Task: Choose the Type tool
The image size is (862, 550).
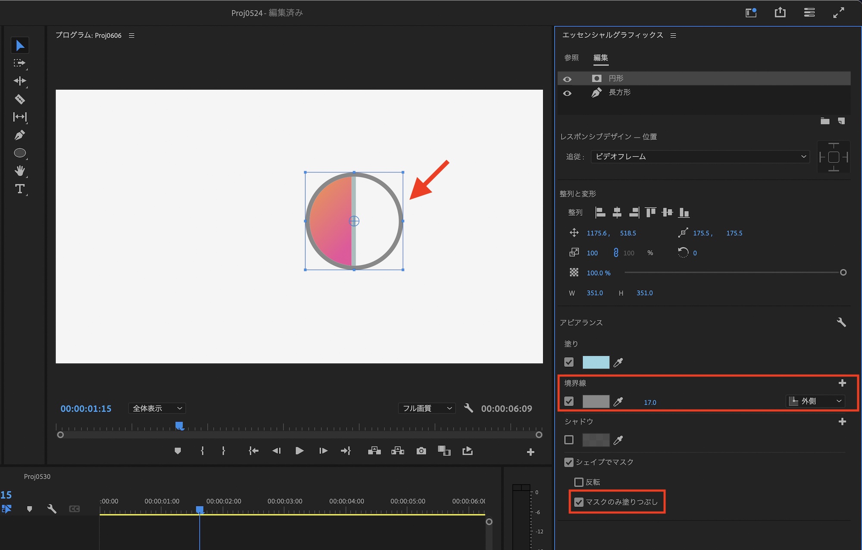Action: click(x=20, y=189)
